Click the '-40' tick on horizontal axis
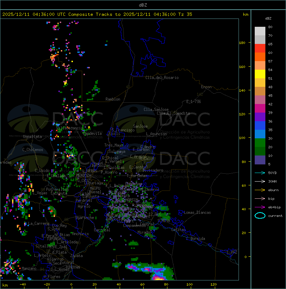Image resolution: width=286 pixels, height=289 pixels. pos(23,285)
